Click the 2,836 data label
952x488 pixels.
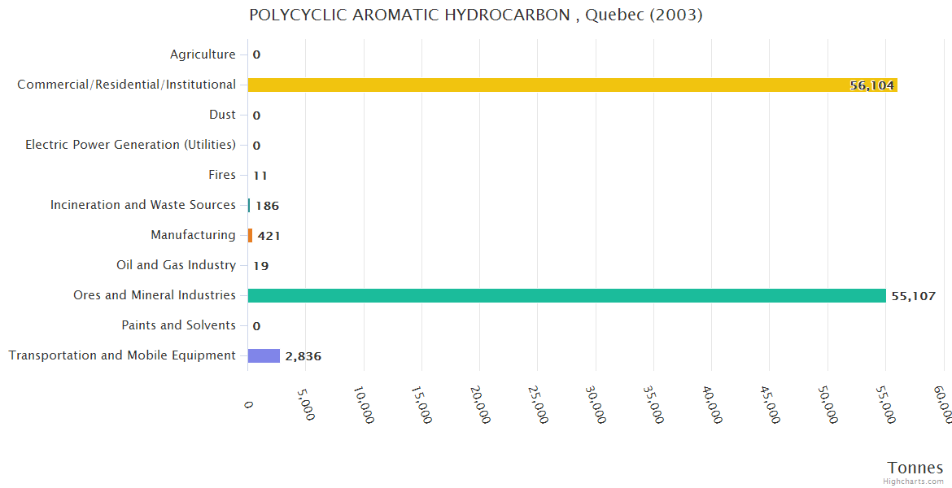(302, 356)
